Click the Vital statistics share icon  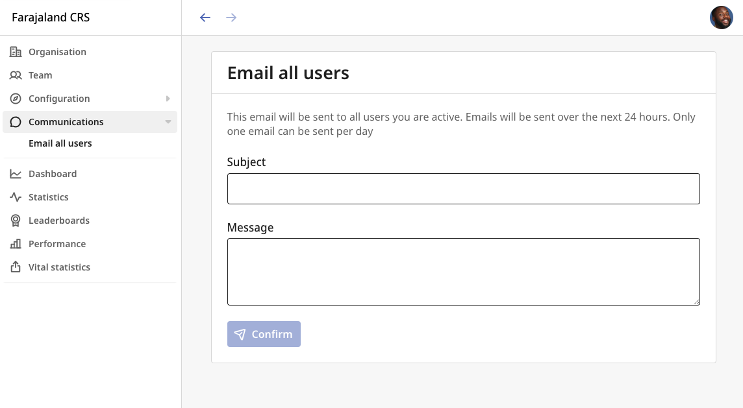click(x=16, y=267)
